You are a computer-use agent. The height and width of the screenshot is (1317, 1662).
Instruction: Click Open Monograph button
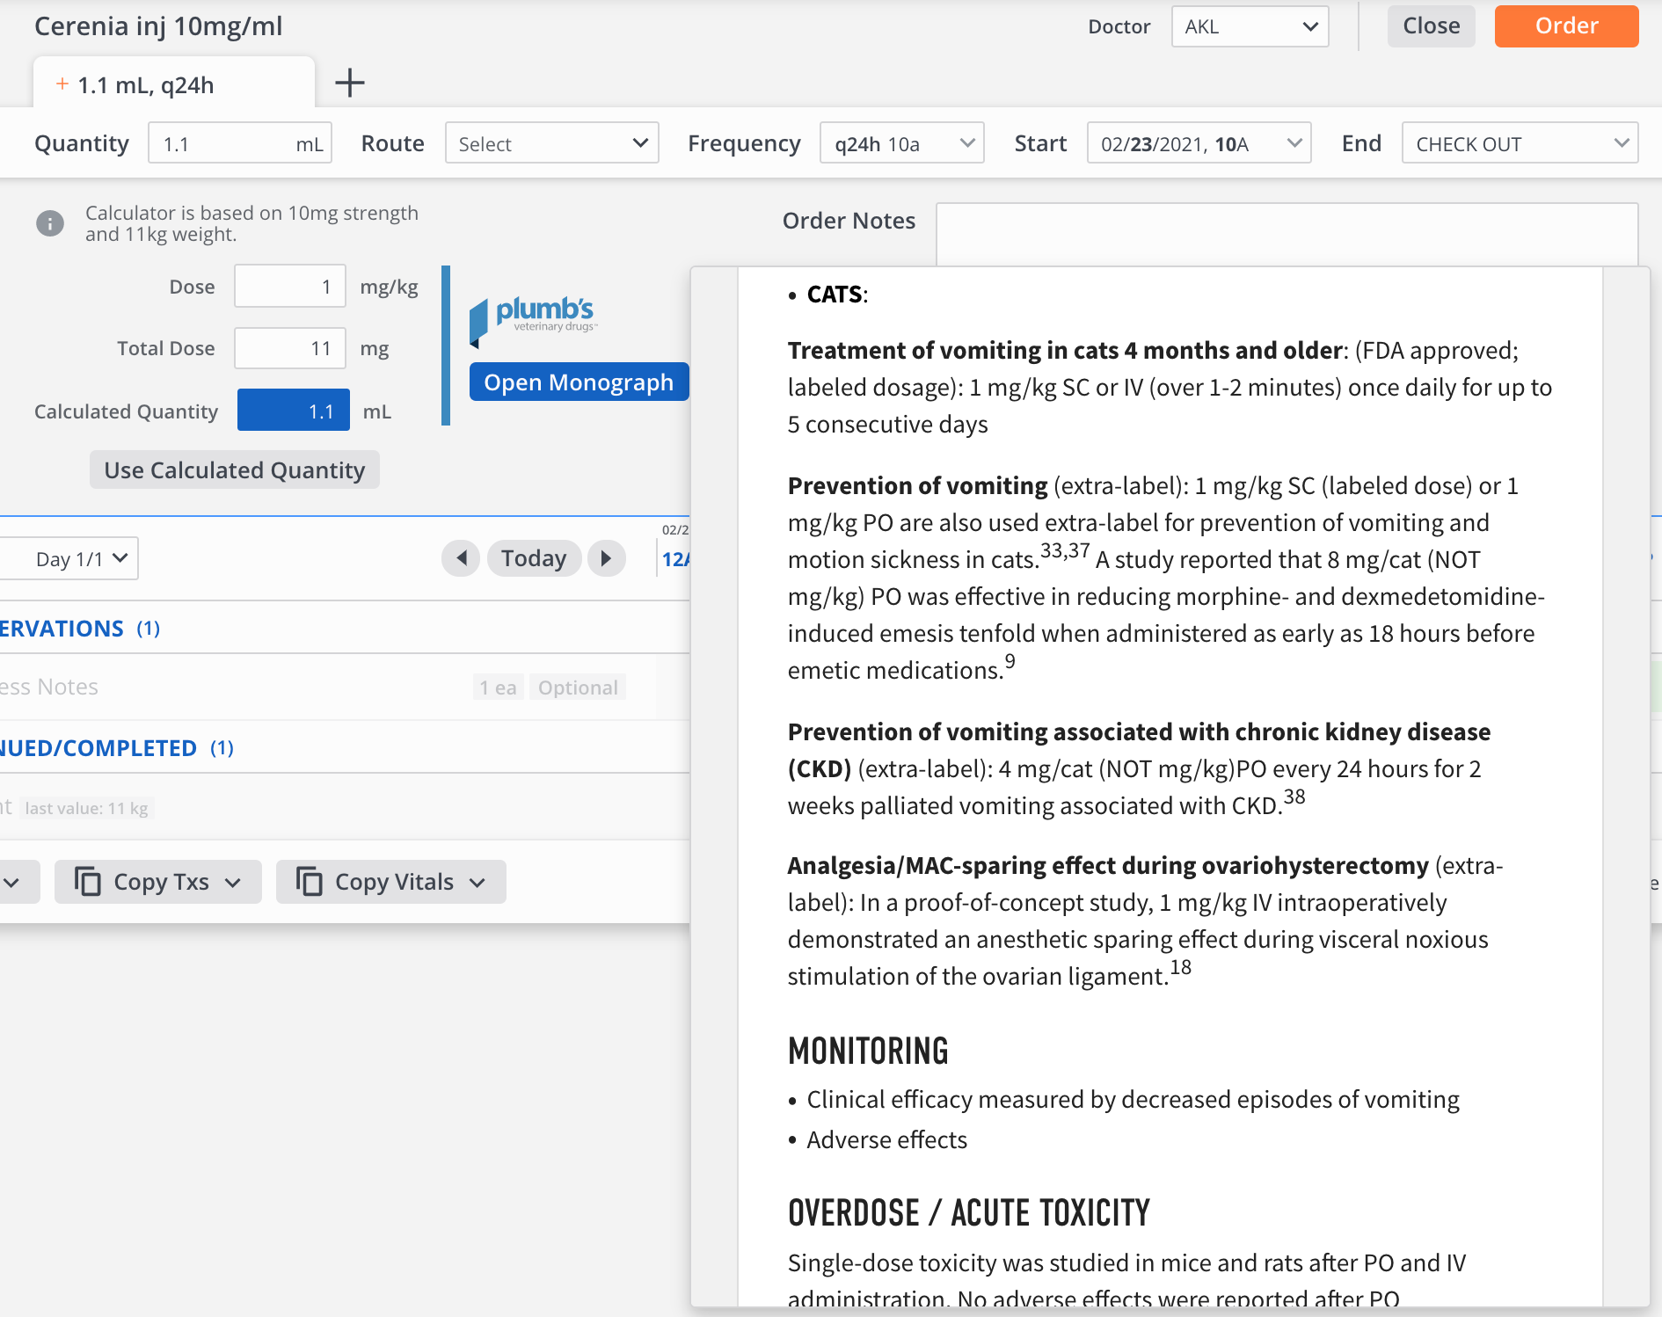coord(579,382)
